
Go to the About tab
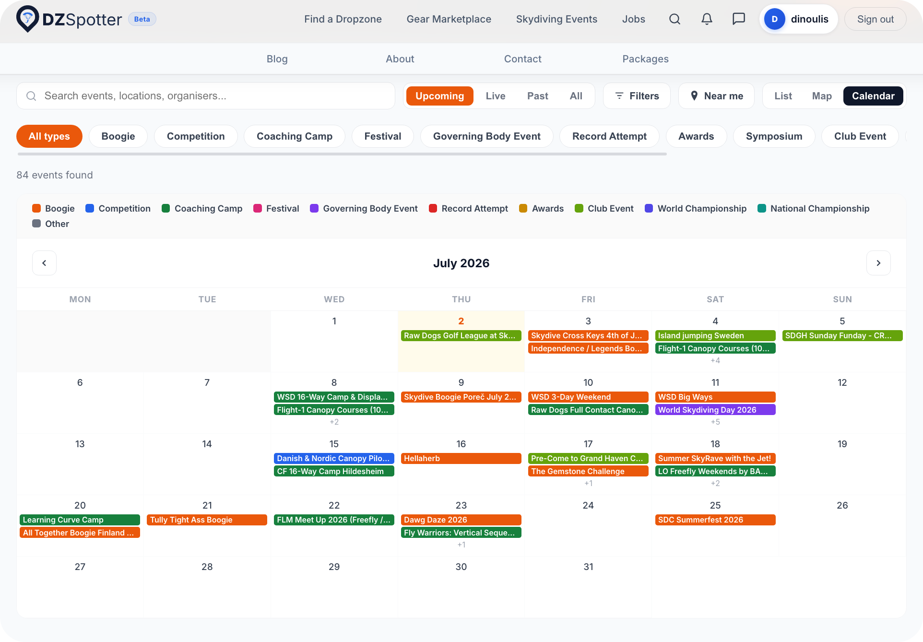400,59
